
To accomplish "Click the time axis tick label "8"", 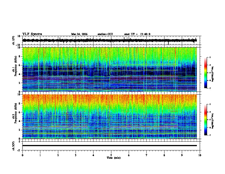I will point(164,155).
